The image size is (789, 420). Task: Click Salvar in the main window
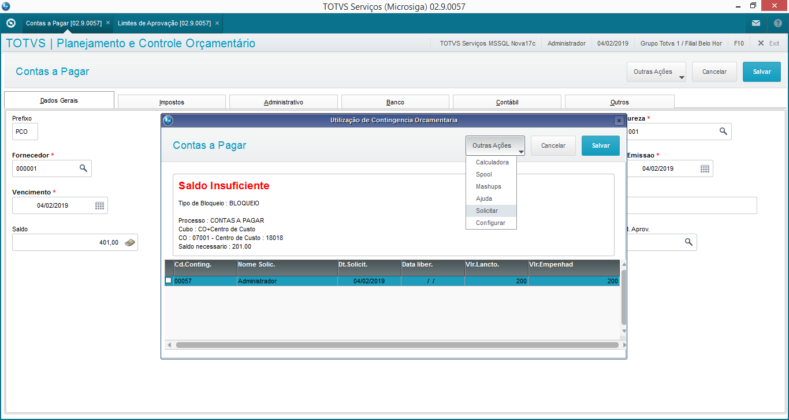762,72
